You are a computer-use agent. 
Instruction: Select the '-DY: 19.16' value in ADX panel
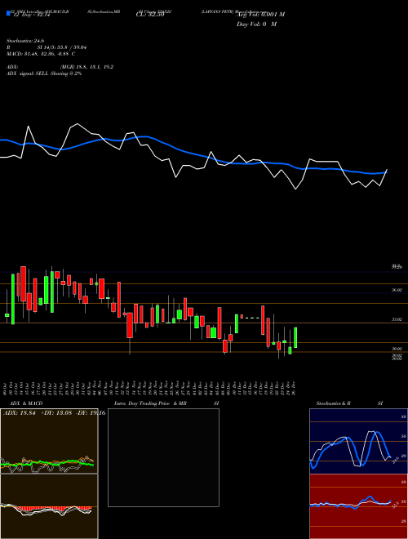[90, 412]
